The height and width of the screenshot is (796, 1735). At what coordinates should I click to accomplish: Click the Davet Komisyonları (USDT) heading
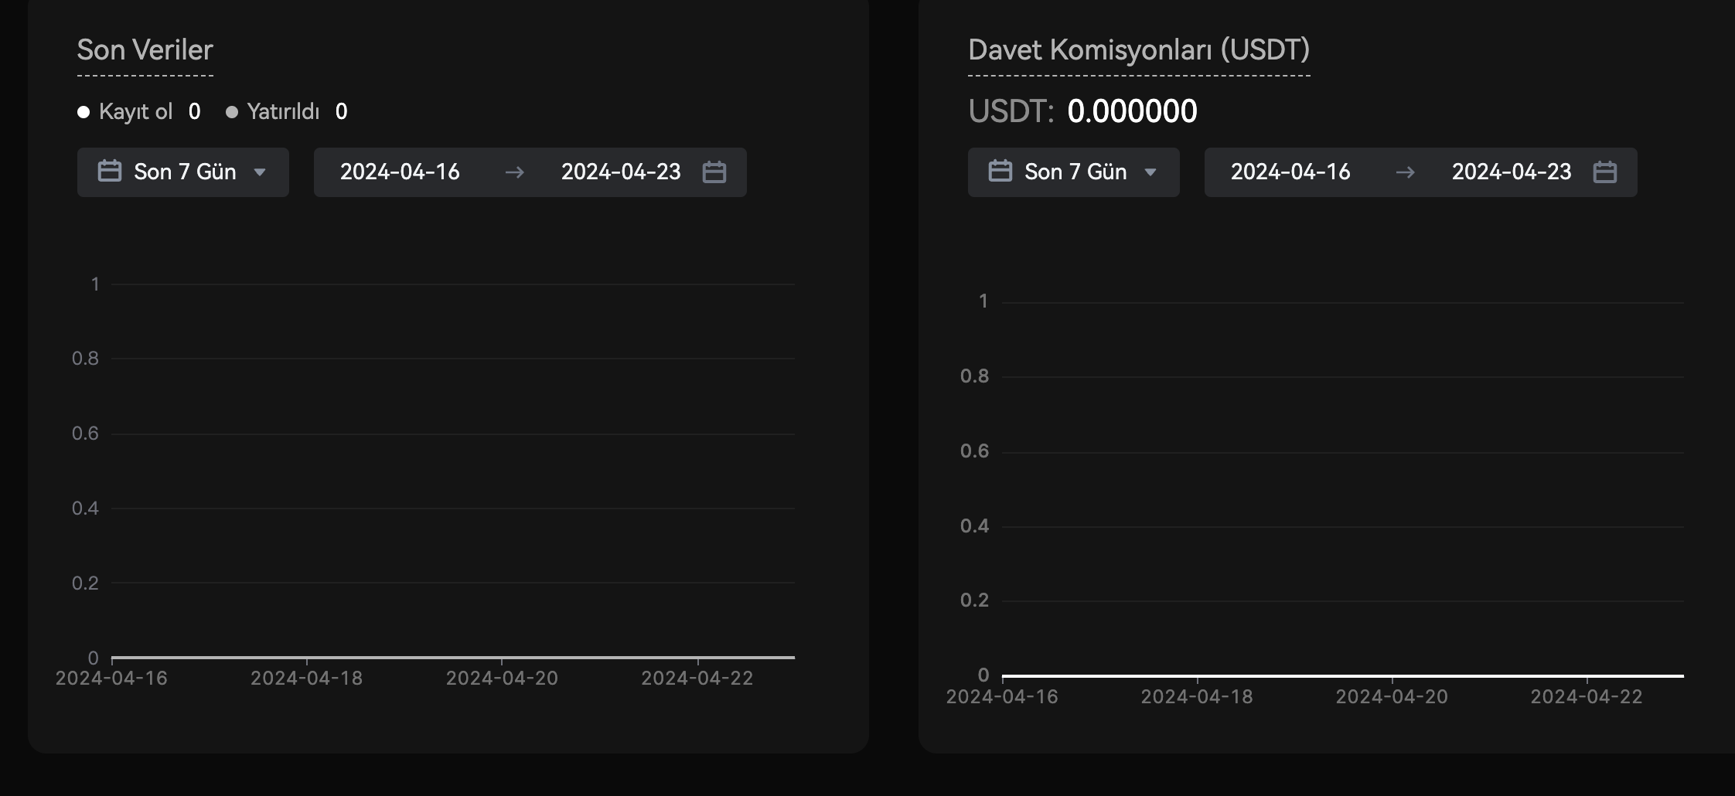[1139, 50]
